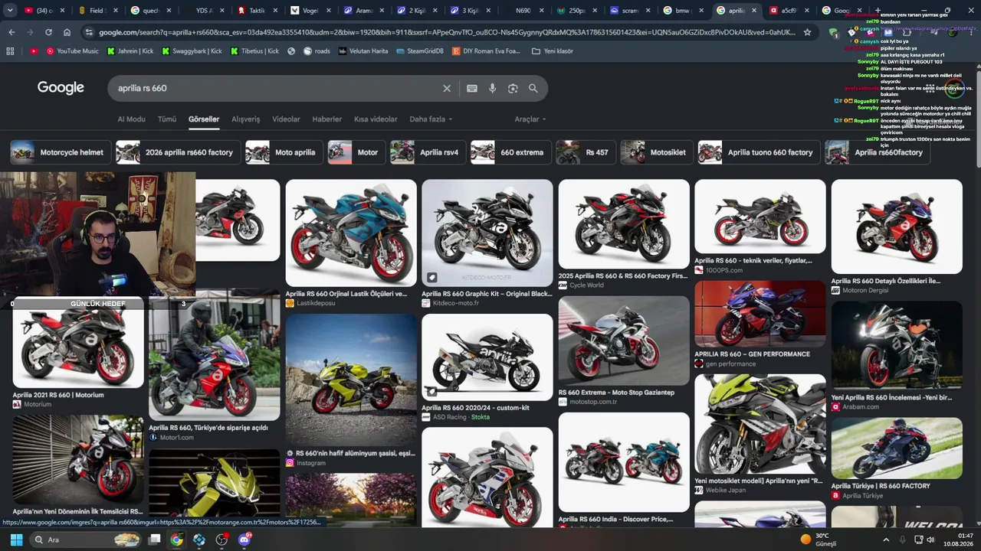The height and width of the screenshot is (551, 981).
Task: Switch to the Tümü results tab
Action: (x=166, y=119)
